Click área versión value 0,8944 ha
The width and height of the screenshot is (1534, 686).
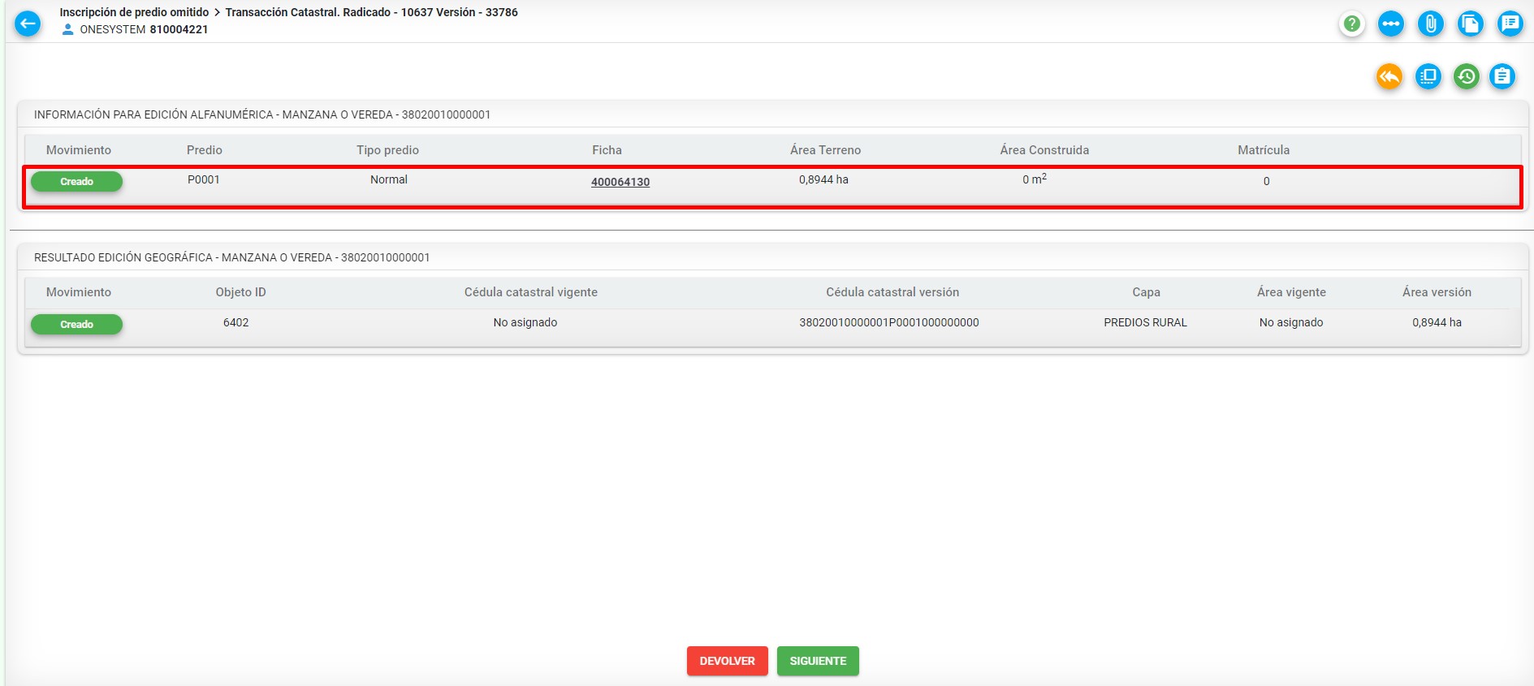click(x=1437, y=322)
